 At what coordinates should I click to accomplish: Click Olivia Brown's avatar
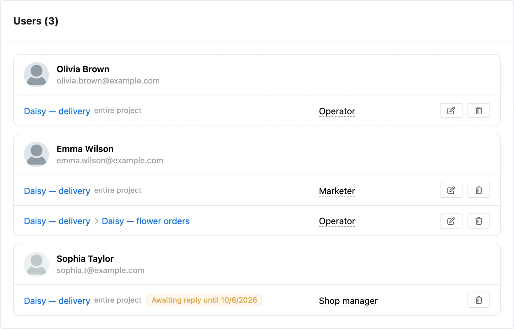tap(36, 75)
